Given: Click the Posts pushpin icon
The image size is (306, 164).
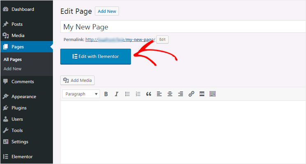Looking at the screenshot, I should click(x=6, y=24).
